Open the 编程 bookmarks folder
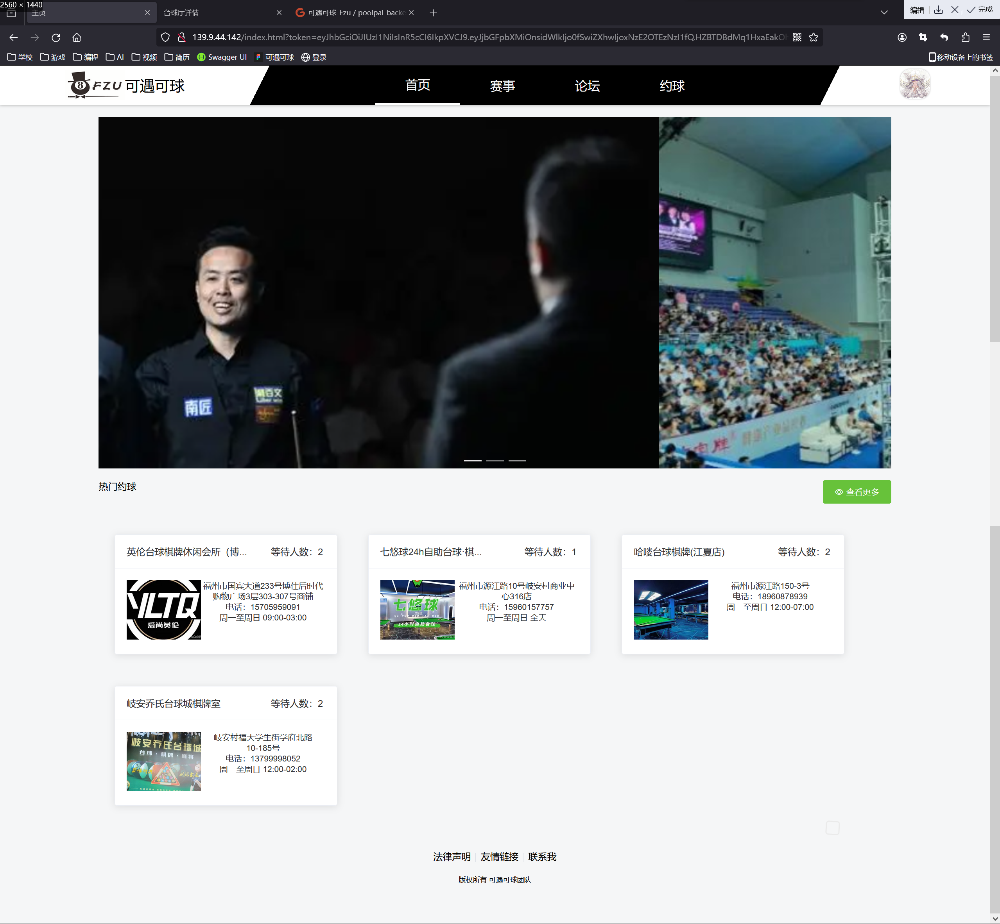The image size is (1000, 924). [85, 57]
